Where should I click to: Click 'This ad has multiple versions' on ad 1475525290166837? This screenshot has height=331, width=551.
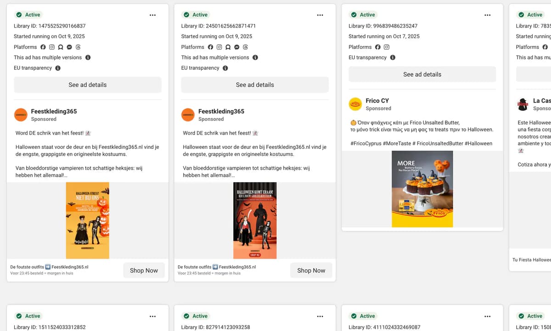pyautogui.click(x=48, y=57)
